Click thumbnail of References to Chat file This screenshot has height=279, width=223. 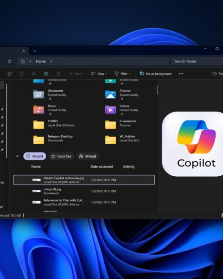36,202
